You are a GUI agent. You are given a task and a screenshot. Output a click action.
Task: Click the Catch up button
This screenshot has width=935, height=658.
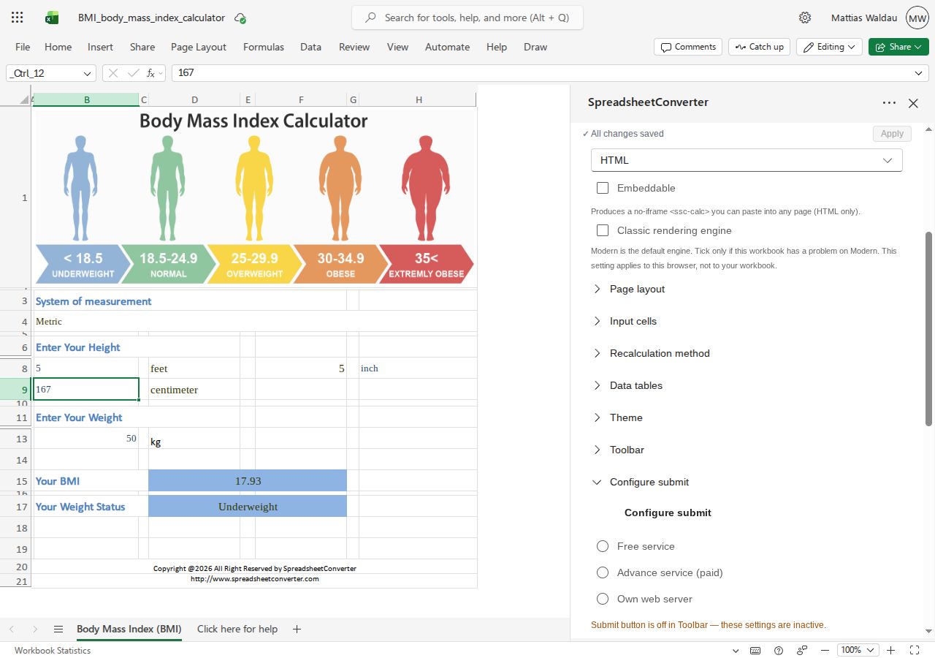click(759, 47)
